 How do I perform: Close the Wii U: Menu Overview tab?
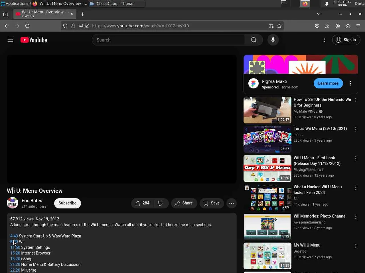click(x=72, y=14)
